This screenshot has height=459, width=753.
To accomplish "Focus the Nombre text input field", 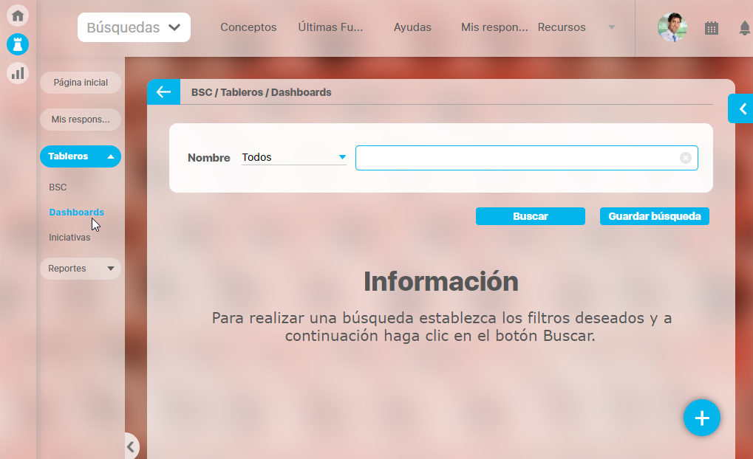I will click(526, 158).
